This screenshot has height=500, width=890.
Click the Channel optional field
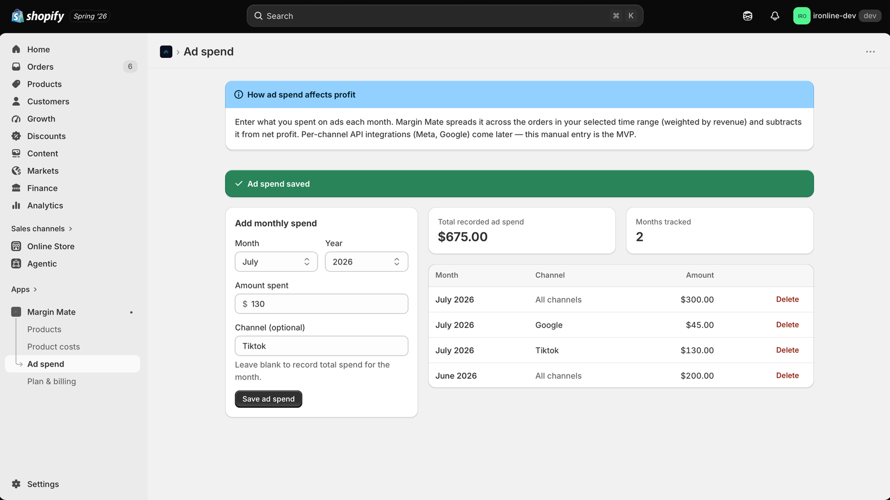click(322, 346)
